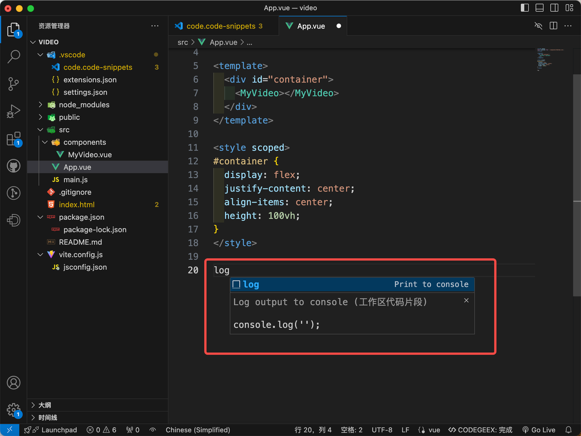Start Go Live server
The height and width of the screenshot is (436, 581).
coord(539,430)
